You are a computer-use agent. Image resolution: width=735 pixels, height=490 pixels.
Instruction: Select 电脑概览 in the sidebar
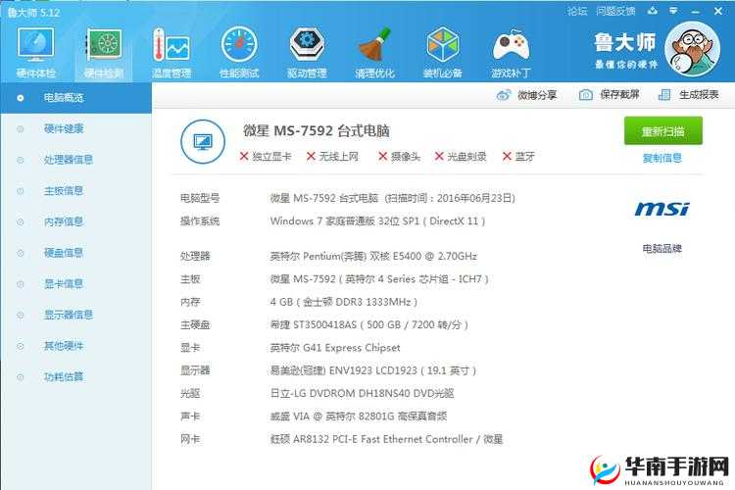pos(75,98)
